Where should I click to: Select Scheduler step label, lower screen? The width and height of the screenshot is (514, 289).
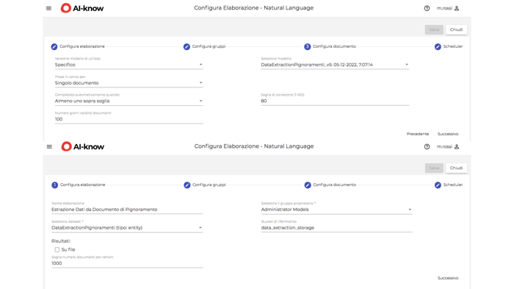pos(453,185)
